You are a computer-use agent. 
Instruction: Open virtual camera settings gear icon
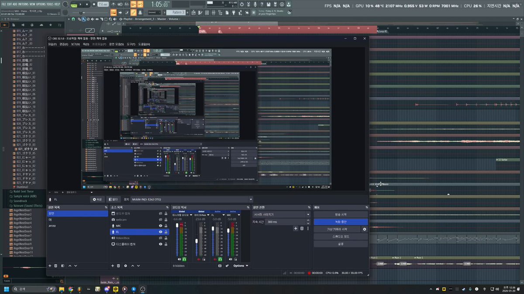pos(365,229)
